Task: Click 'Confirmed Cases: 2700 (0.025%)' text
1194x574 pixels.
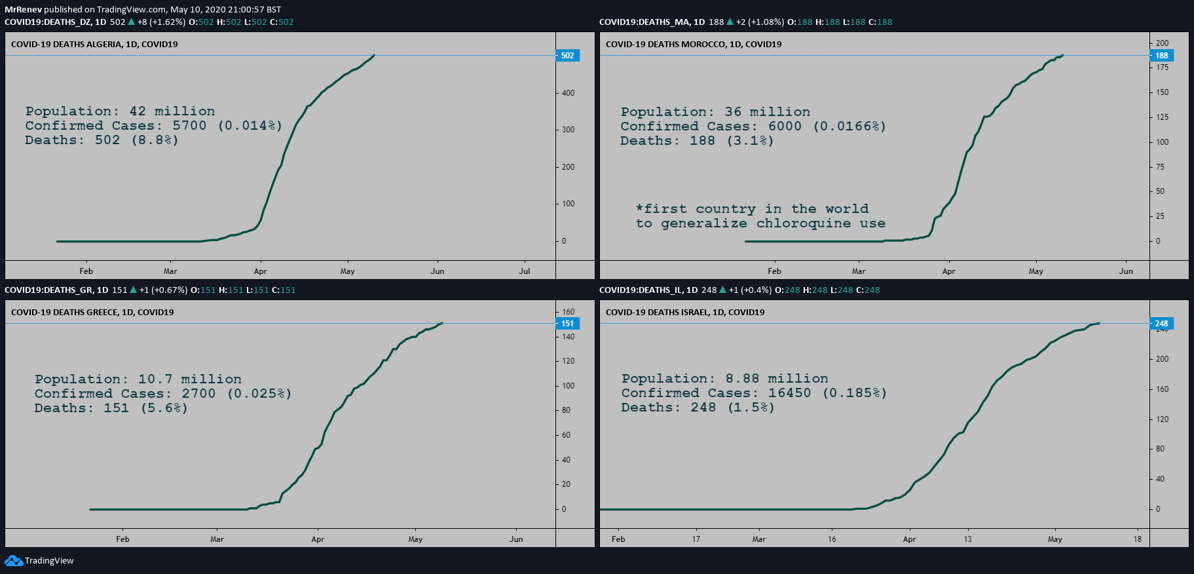Action: click(163, 394)
